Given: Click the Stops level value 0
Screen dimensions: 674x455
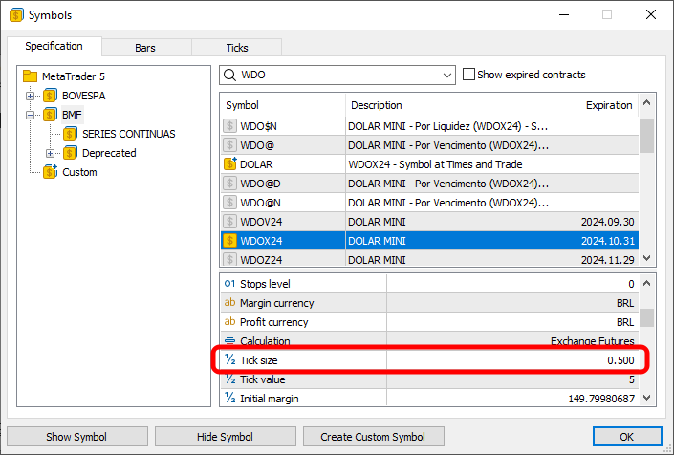Looking at the screenshot, I should [631, 284].
